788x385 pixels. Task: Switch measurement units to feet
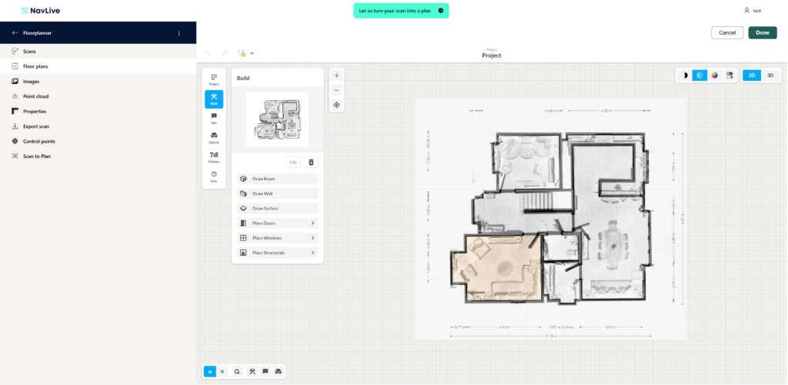222,371
